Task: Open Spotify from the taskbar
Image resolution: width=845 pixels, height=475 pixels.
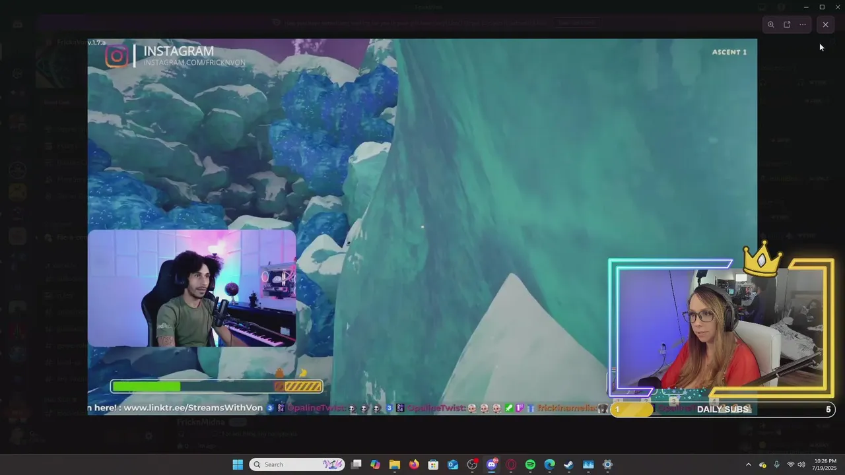Action: (530, 464)
